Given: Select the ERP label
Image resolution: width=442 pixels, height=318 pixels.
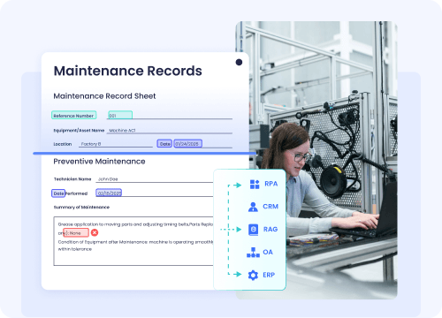Looking at the screenshot, I should (x=269, y=275).
